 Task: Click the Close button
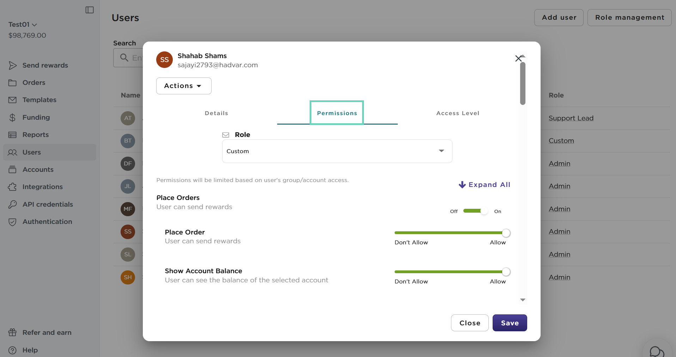point(470,323)
